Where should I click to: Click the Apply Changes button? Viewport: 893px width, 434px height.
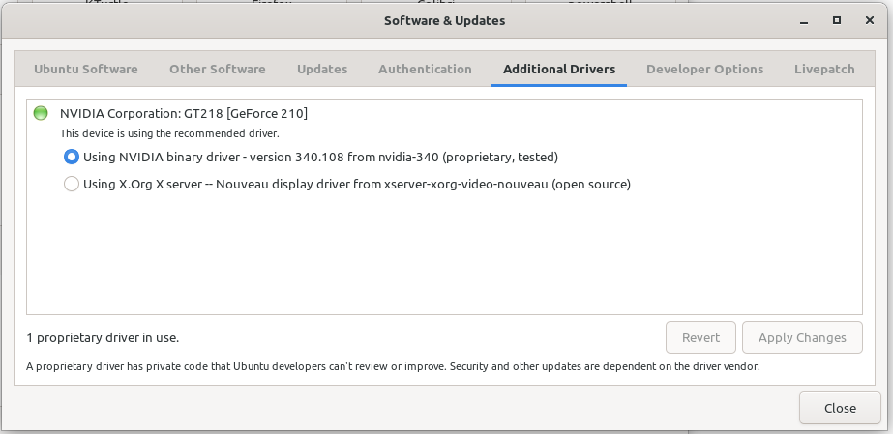801,337
